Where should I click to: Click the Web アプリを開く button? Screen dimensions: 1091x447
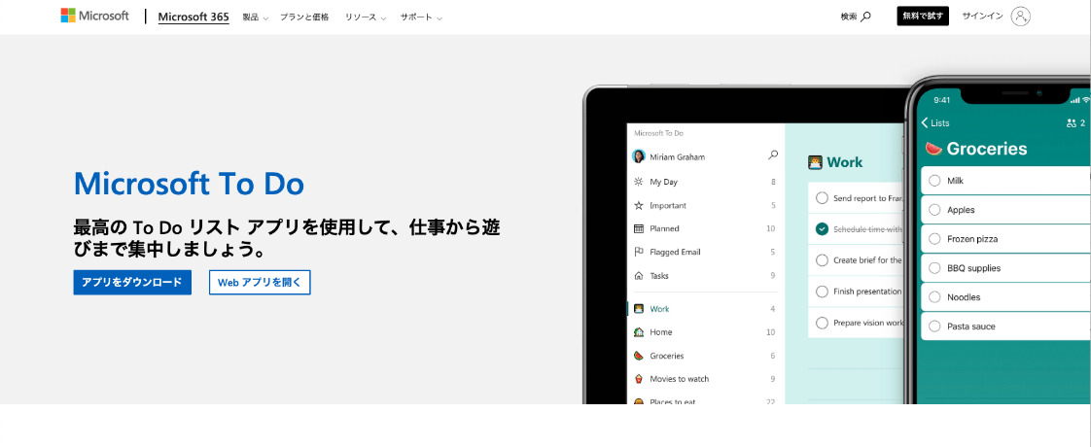[260, 283]
